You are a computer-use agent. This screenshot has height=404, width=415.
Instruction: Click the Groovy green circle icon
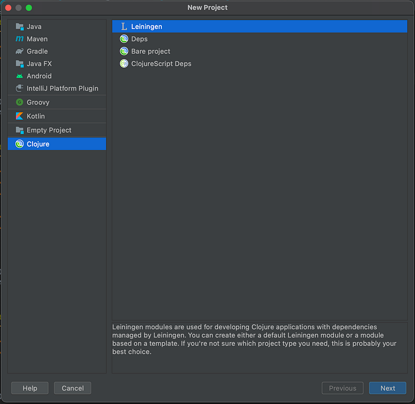pyautogui.click(x=20, y=102)
